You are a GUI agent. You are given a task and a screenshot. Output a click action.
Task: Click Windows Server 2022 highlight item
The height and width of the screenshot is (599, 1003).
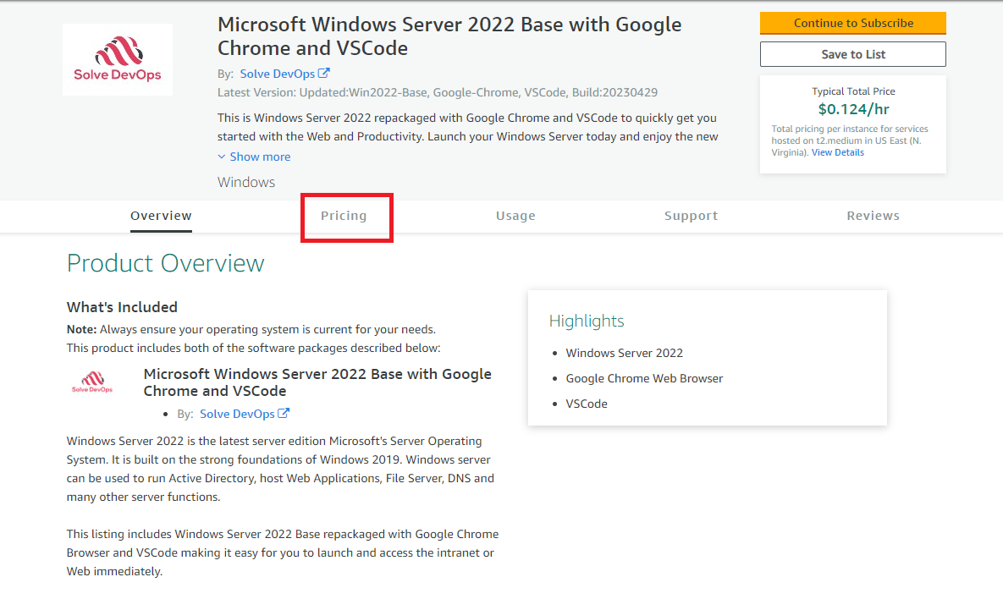click(x=625, y=353)
